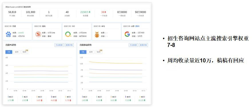Click the Sogou red S logo
Viewport: 252px width, 107px height.
pos(38,34)
